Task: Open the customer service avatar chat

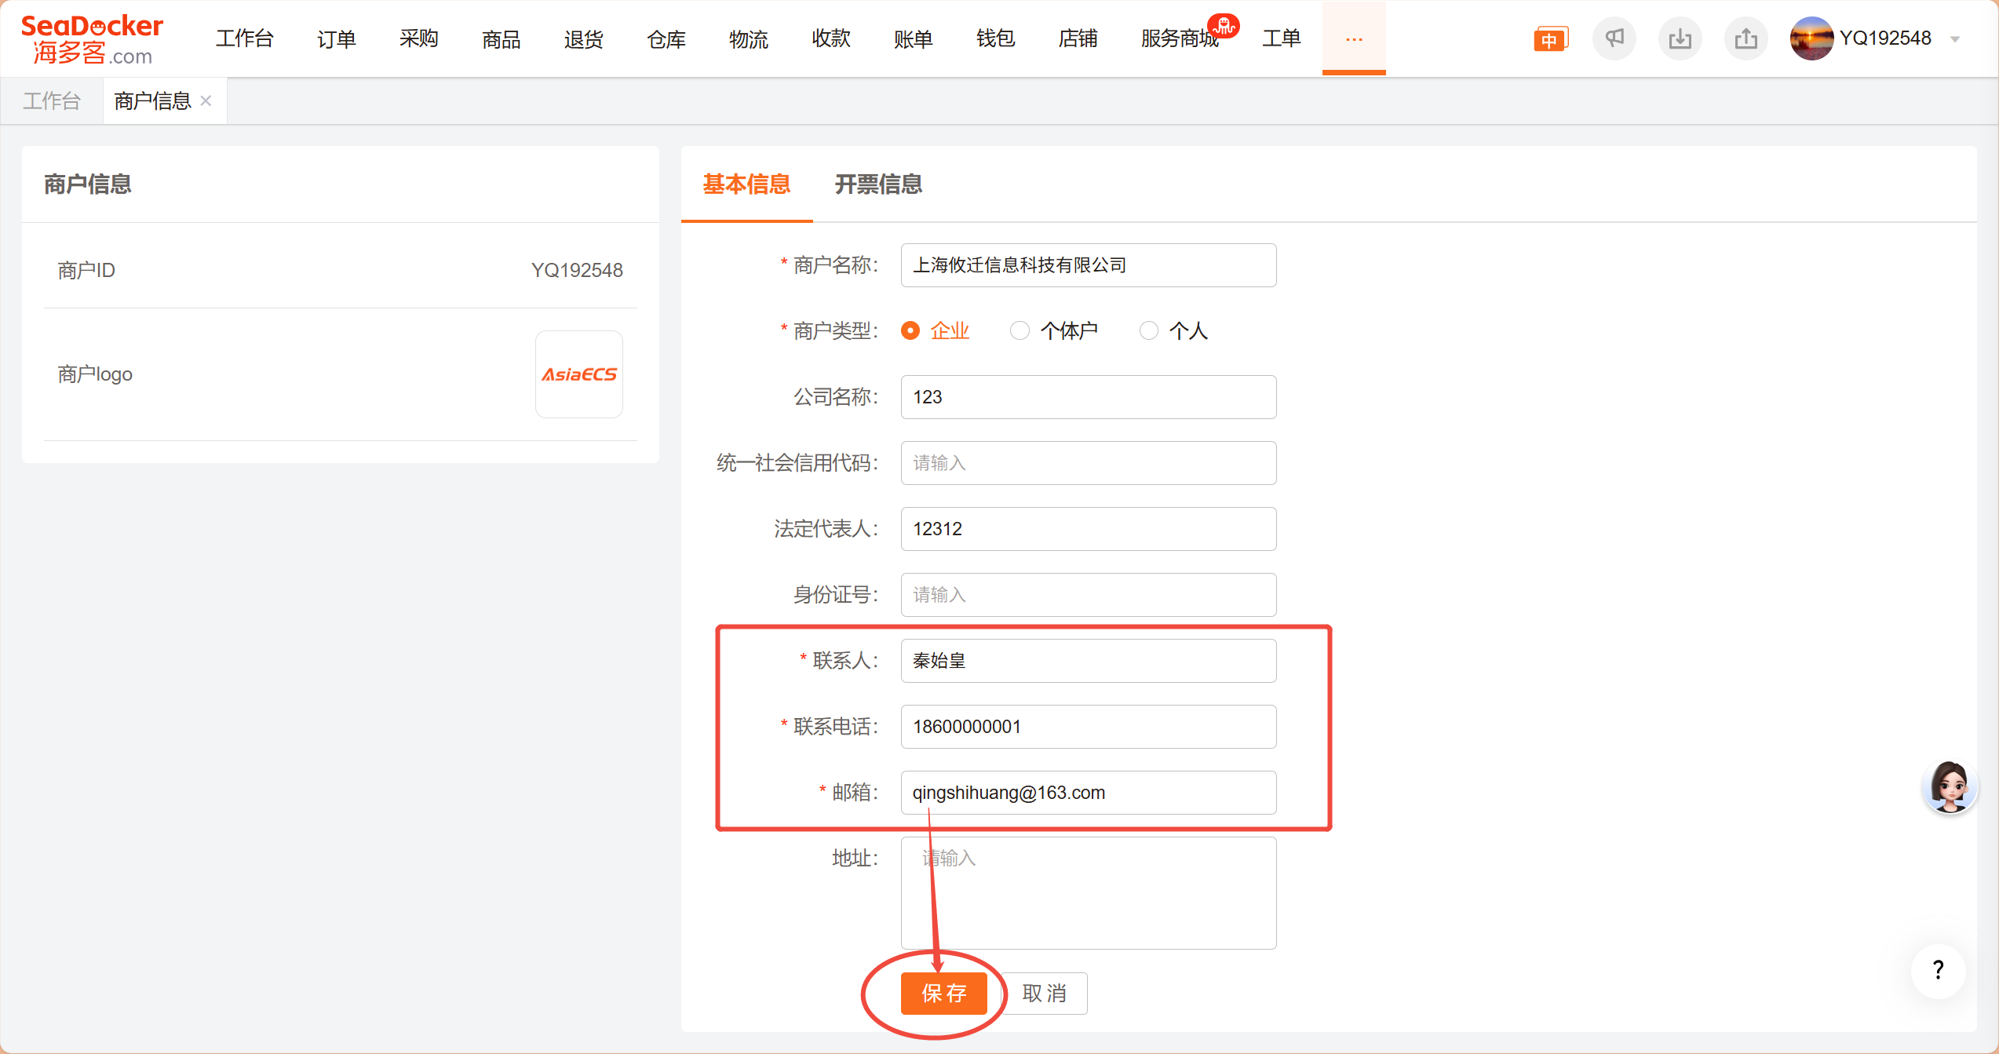Action: pos(1950,787)
